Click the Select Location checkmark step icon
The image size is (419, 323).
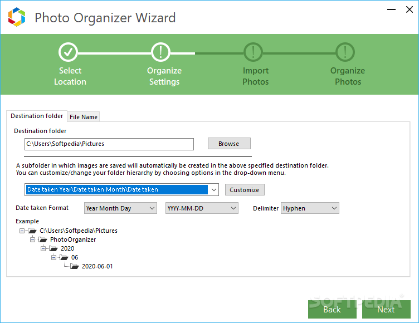point(69,52)
